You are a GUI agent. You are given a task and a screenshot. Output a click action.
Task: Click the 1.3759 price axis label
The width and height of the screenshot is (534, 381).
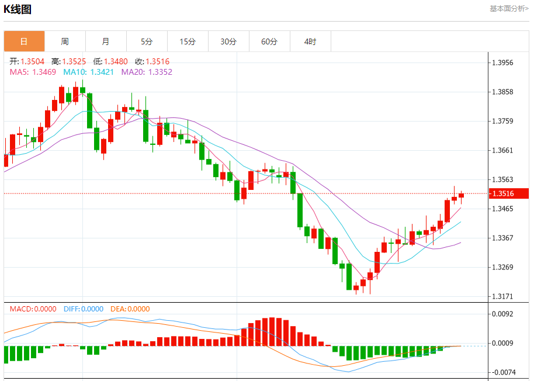pos(502,121)
